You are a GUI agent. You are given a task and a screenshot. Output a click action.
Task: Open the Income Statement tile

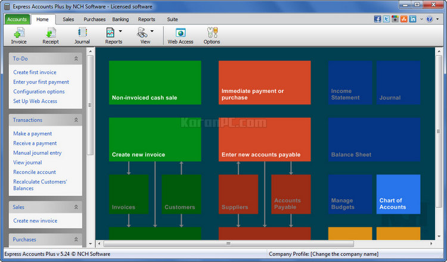tap(350, 82)
